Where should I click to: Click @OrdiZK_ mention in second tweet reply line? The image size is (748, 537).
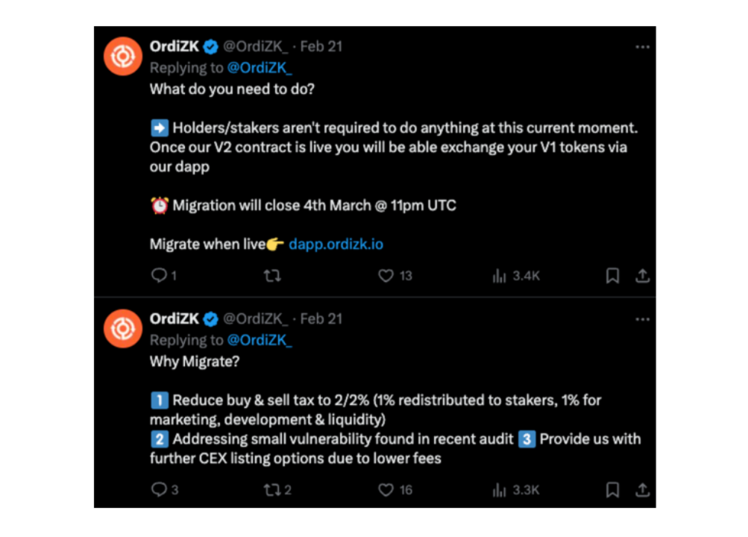click(x=260, y=340)
